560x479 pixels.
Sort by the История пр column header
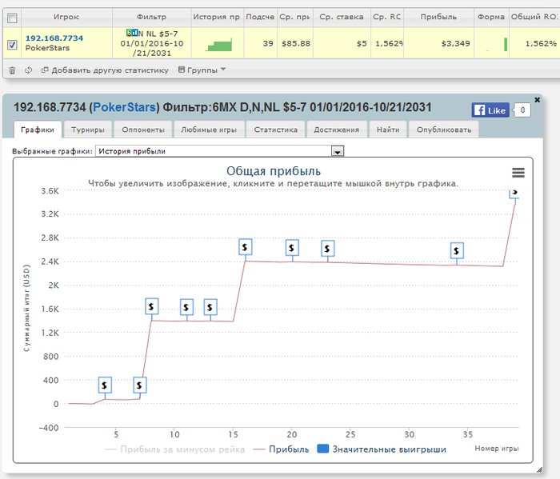(217, 17)
